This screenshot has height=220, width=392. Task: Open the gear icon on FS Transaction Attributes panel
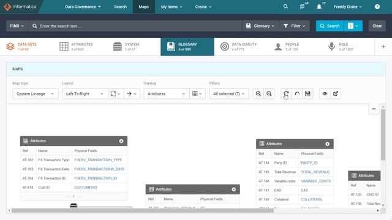121,141
